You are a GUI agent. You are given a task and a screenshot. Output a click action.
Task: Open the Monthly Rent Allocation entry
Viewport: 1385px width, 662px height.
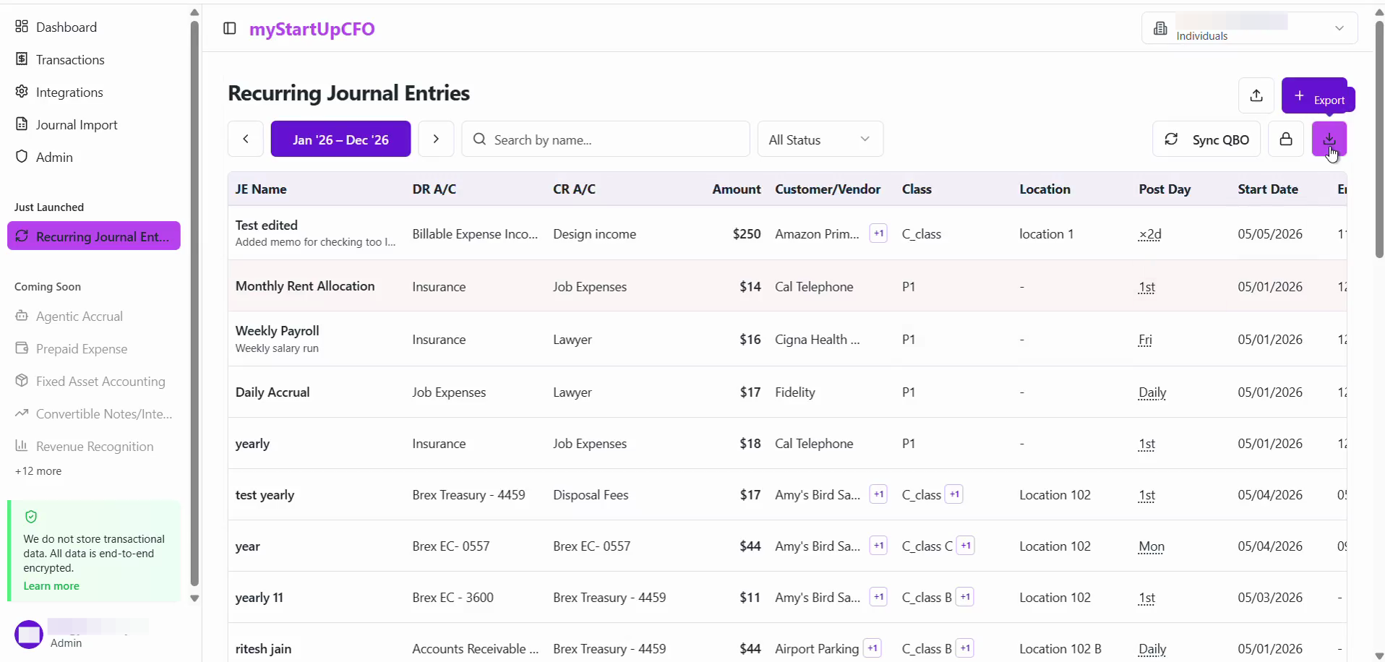[305, 286]
